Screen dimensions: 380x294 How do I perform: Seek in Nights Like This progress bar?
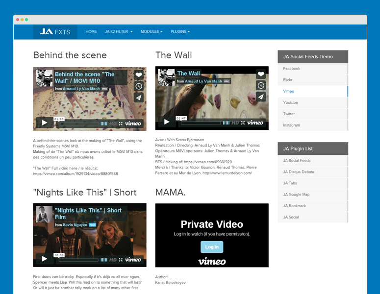tap(79, 260)
